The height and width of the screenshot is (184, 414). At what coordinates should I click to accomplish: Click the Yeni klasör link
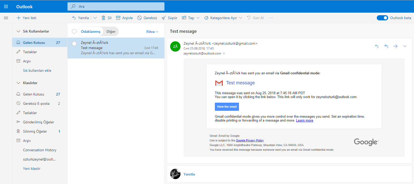(32, 169)
